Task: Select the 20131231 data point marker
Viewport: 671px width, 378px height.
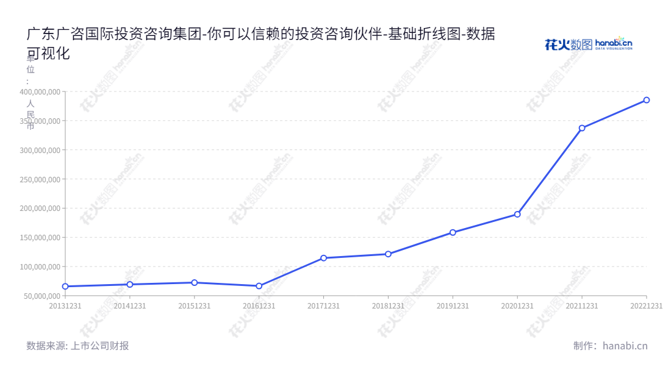Action: 65,287
